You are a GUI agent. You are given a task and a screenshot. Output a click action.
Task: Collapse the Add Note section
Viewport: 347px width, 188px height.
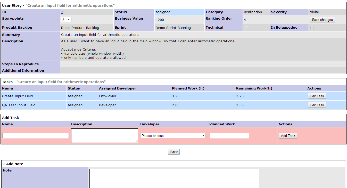click(4, 164)
